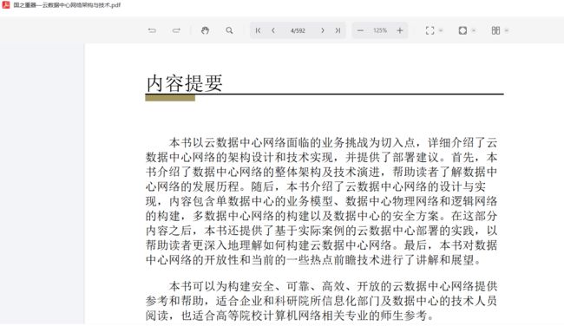The image size is (564, 326).
Task: Click the heading 内容提要
Action: [x=184, y=83]
